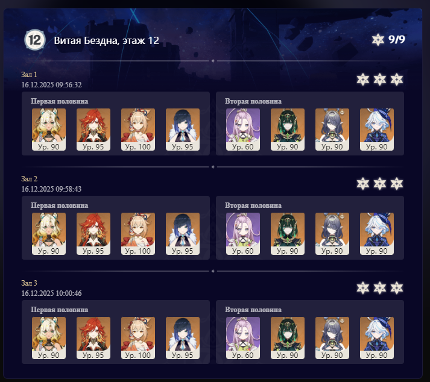The width and height of the screenshot is (430, 382).
Task: Select the level 100 character in Hall 1
Action: (138, 130)
